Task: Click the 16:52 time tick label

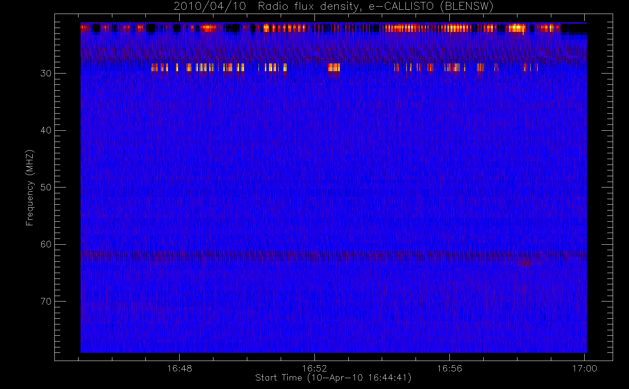Action: tap(314, 368)
